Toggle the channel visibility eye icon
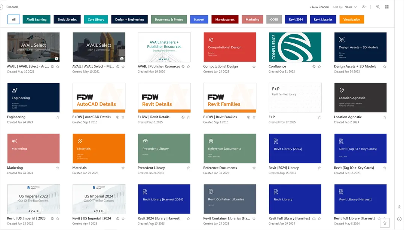This screenshot has height=230, width=404. pos(364,7)
